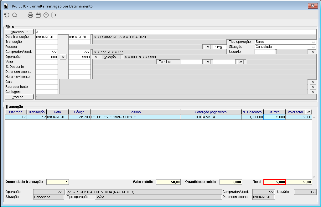Click the initial % Desconto input field

[47, 67]
